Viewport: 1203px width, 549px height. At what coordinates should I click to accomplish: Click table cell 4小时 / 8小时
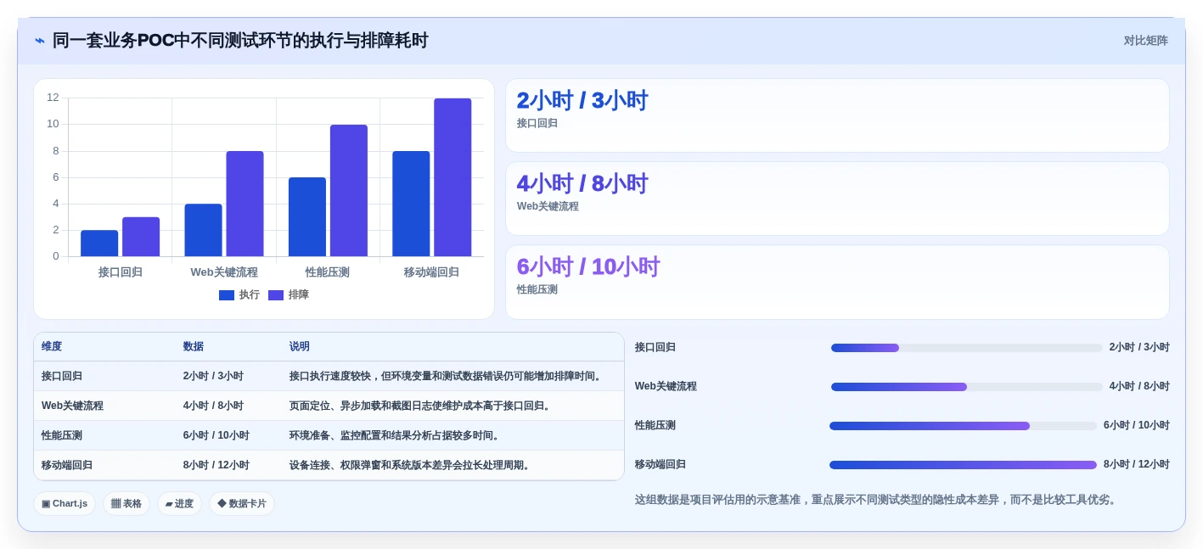pyautogui.click(x=213, y=406)
